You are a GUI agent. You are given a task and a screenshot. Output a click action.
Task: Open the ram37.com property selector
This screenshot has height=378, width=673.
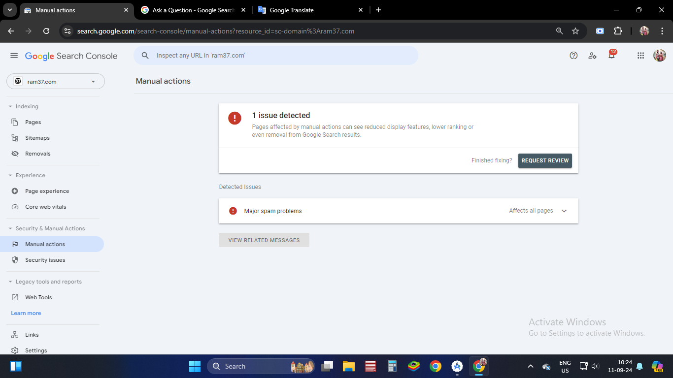(x=55, y=81)
